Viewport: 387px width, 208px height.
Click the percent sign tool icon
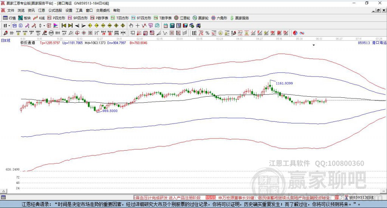point(207,33)
